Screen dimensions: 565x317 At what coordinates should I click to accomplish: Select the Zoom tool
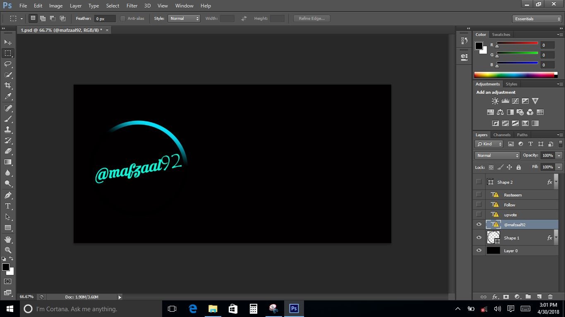[x=8, y=250]
